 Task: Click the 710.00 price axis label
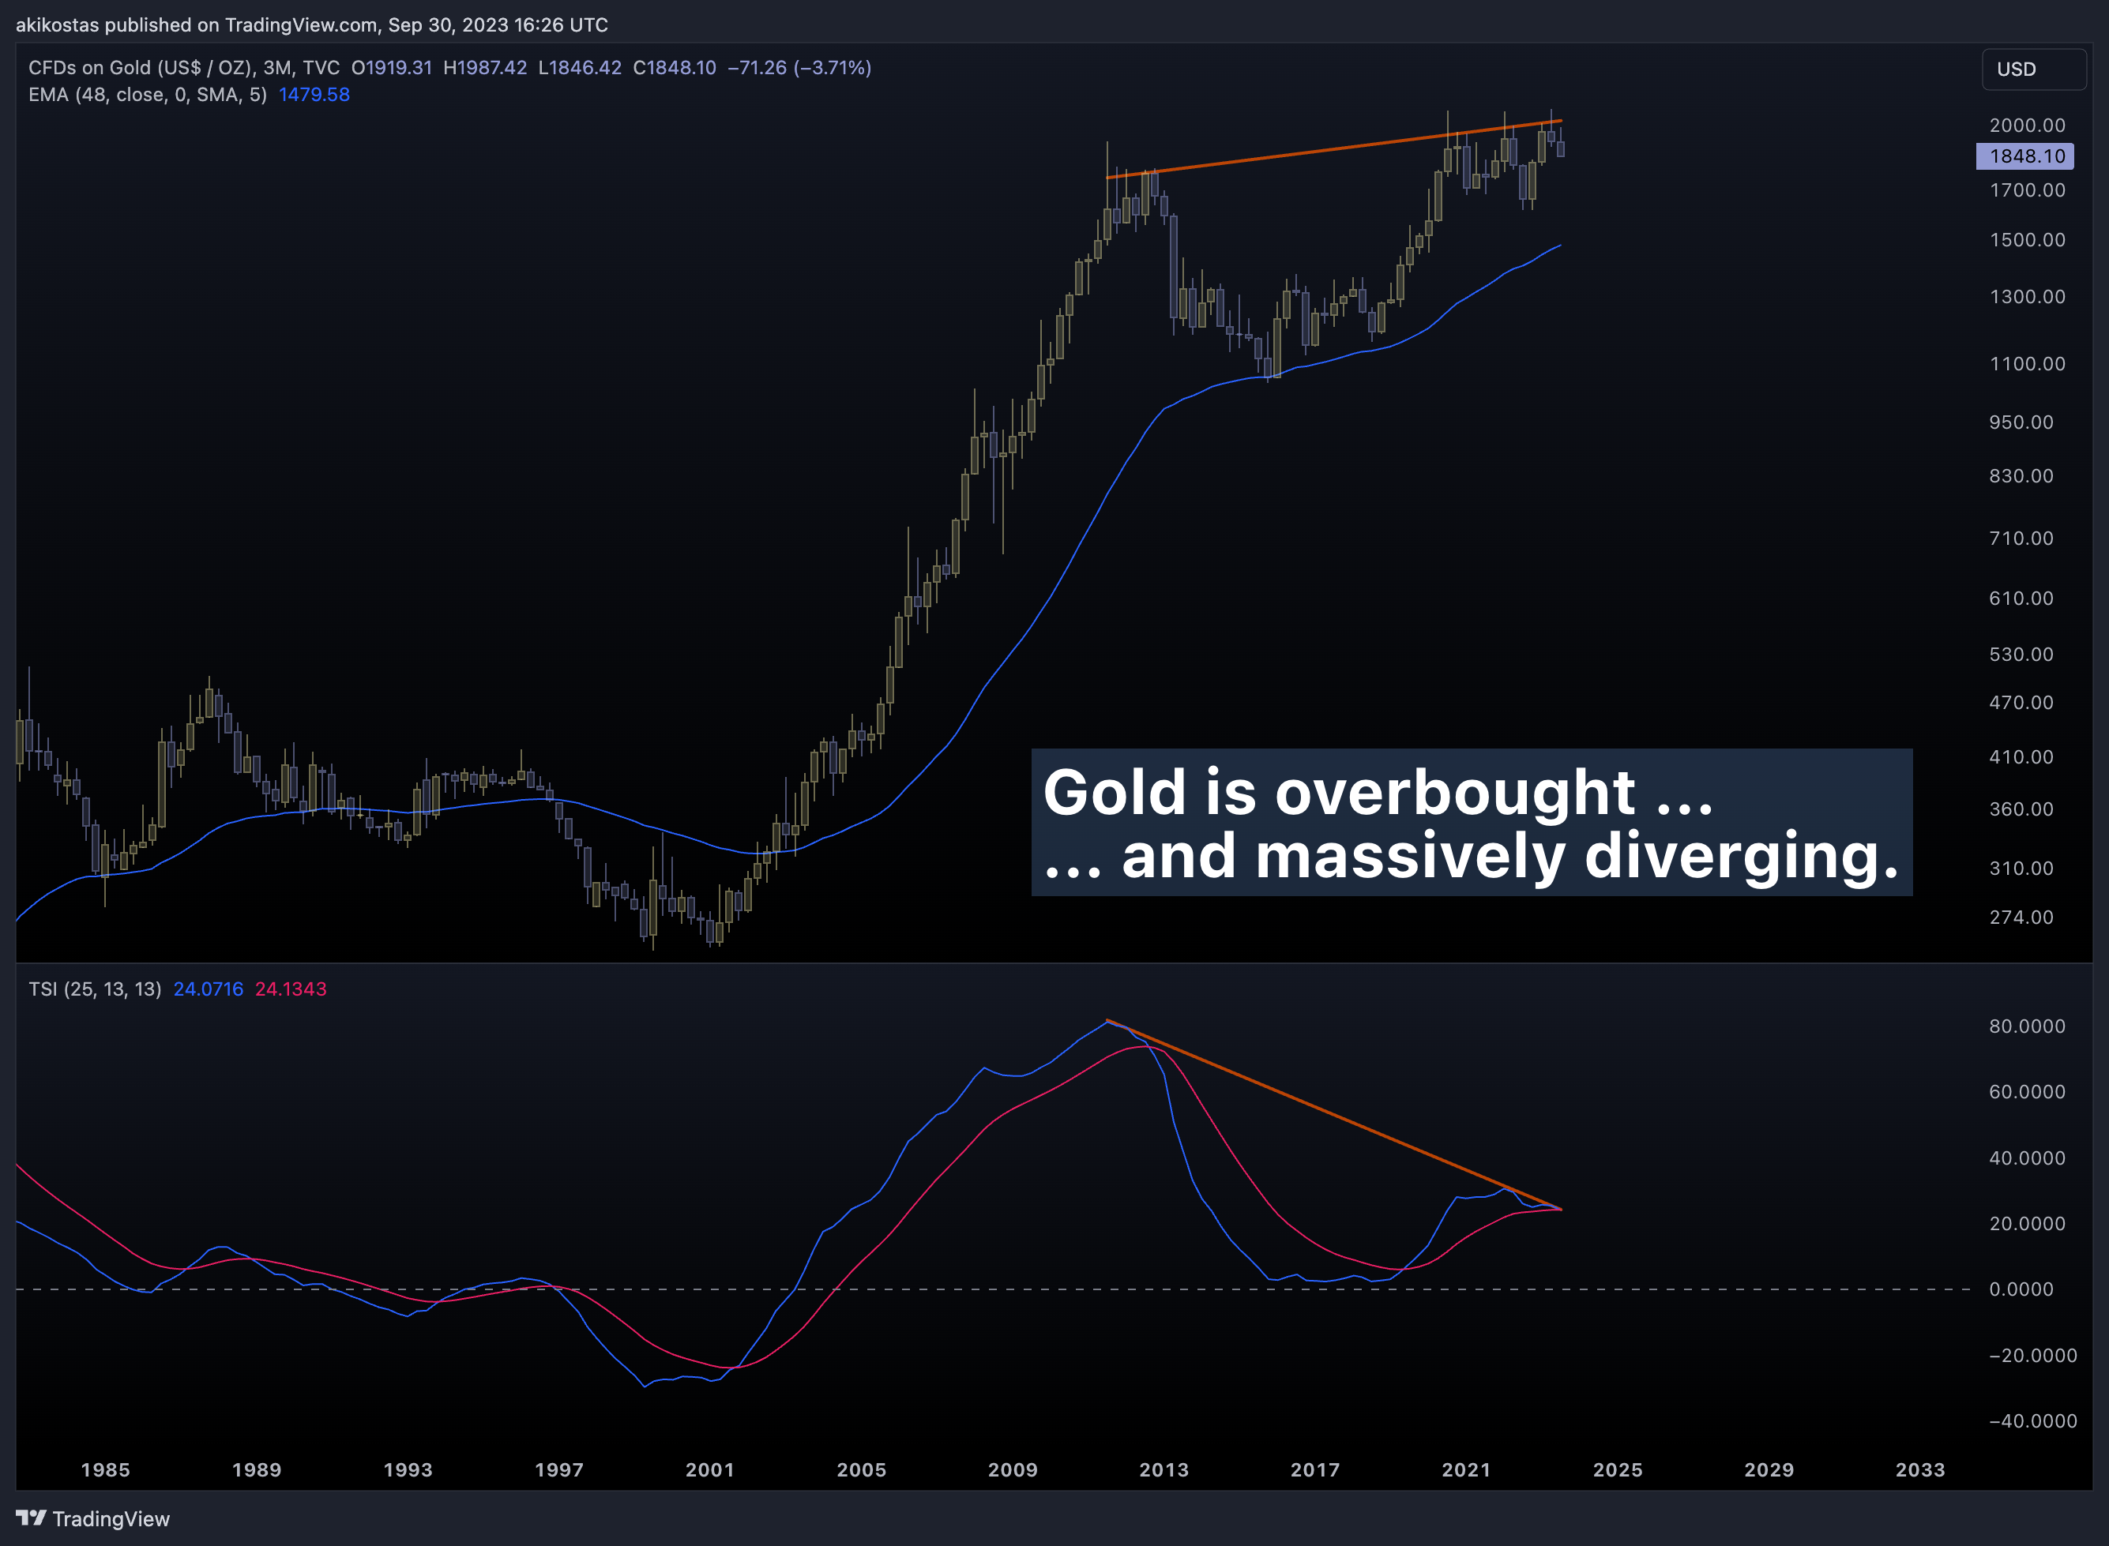tap(2021, 538)
